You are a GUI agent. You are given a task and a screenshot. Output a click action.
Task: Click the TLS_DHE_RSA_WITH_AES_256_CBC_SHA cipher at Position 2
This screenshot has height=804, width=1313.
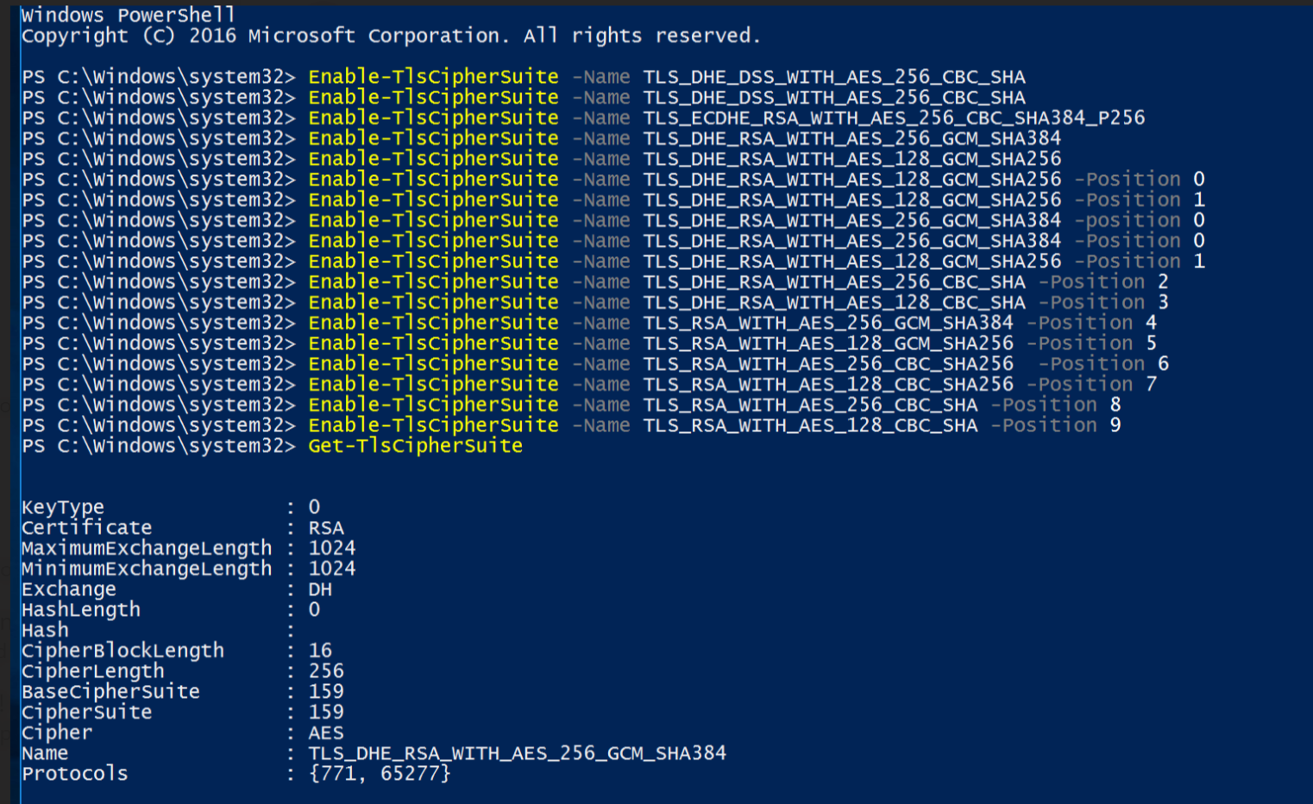(x=834, y=282)
